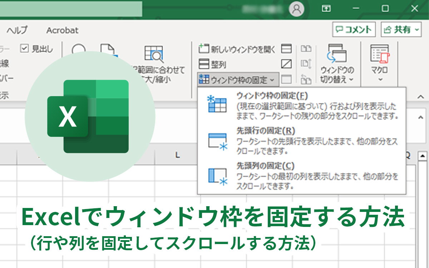
Task: Click 新しいウィンドウを開く
Action: (237, 49)
